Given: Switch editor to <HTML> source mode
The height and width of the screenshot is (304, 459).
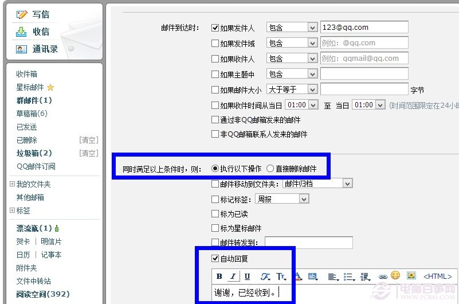Looking at the screenshot, I should tap(437, 276).
